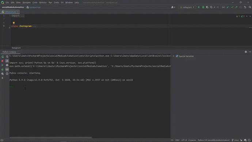Rollback changes using undo arrow icon
Viewport: 252px width, 142px height.
tap(245, 7)
